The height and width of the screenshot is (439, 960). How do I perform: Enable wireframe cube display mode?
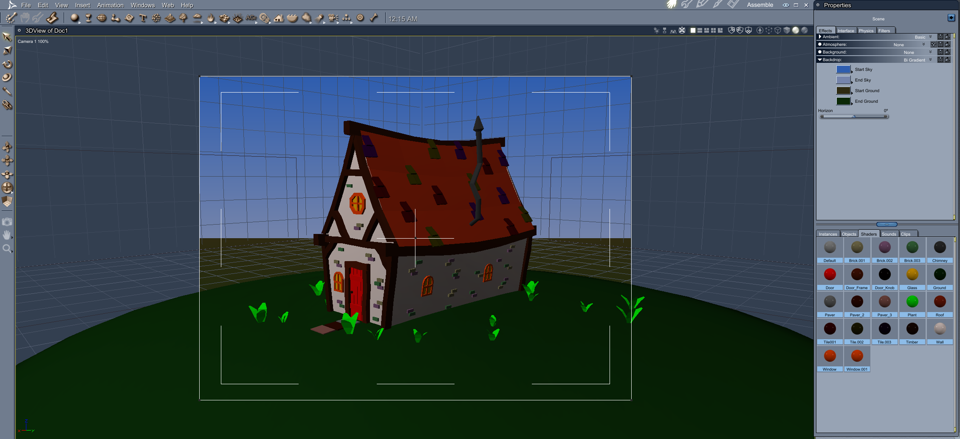coord(778,30)
